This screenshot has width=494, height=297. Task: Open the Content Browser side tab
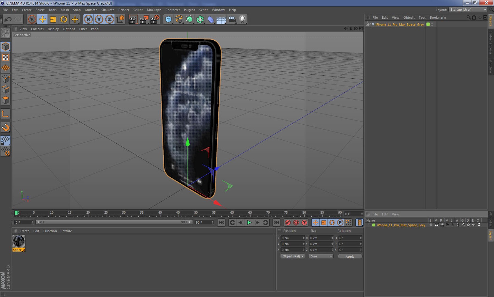(x=491, y=42)
